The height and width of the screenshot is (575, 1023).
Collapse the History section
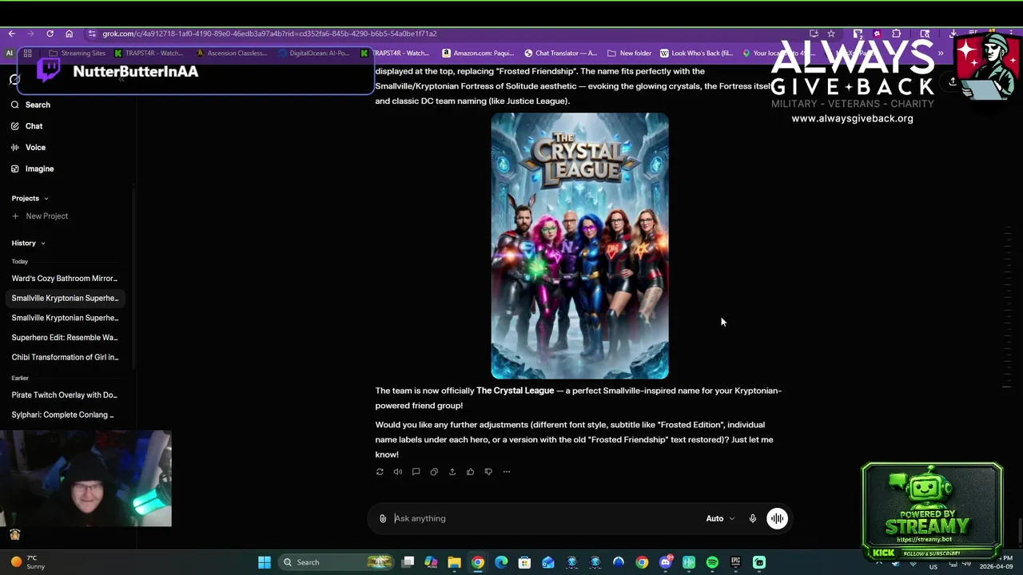29,243
